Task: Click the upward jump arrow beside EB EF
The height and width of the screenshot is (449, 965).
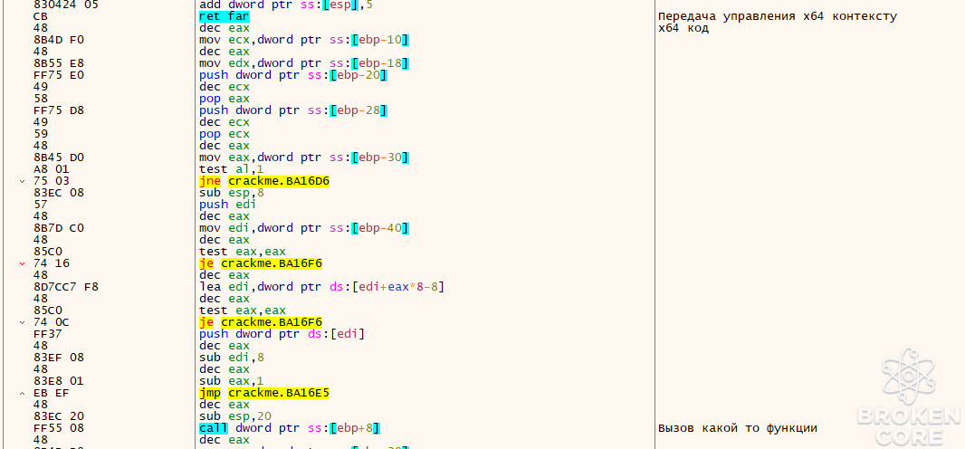Action: point(24,393)
